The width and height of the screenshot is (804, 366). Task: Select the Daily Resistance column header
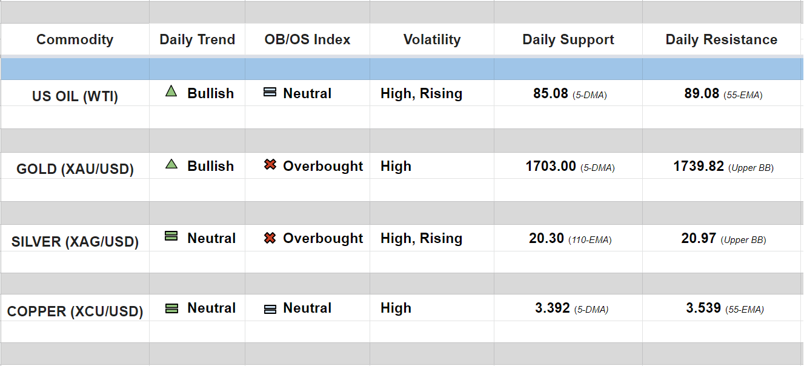click(721, 40)
